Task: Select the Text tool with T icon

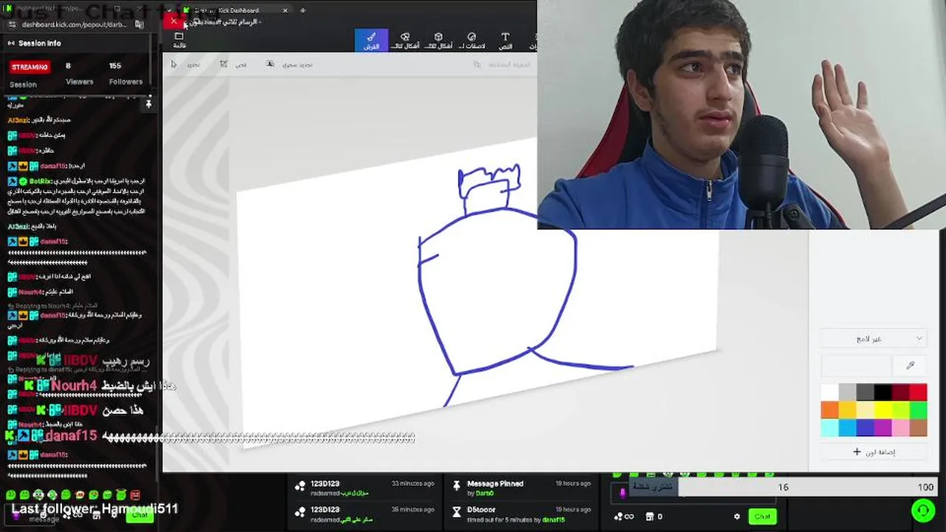Action: coord(506,41)
